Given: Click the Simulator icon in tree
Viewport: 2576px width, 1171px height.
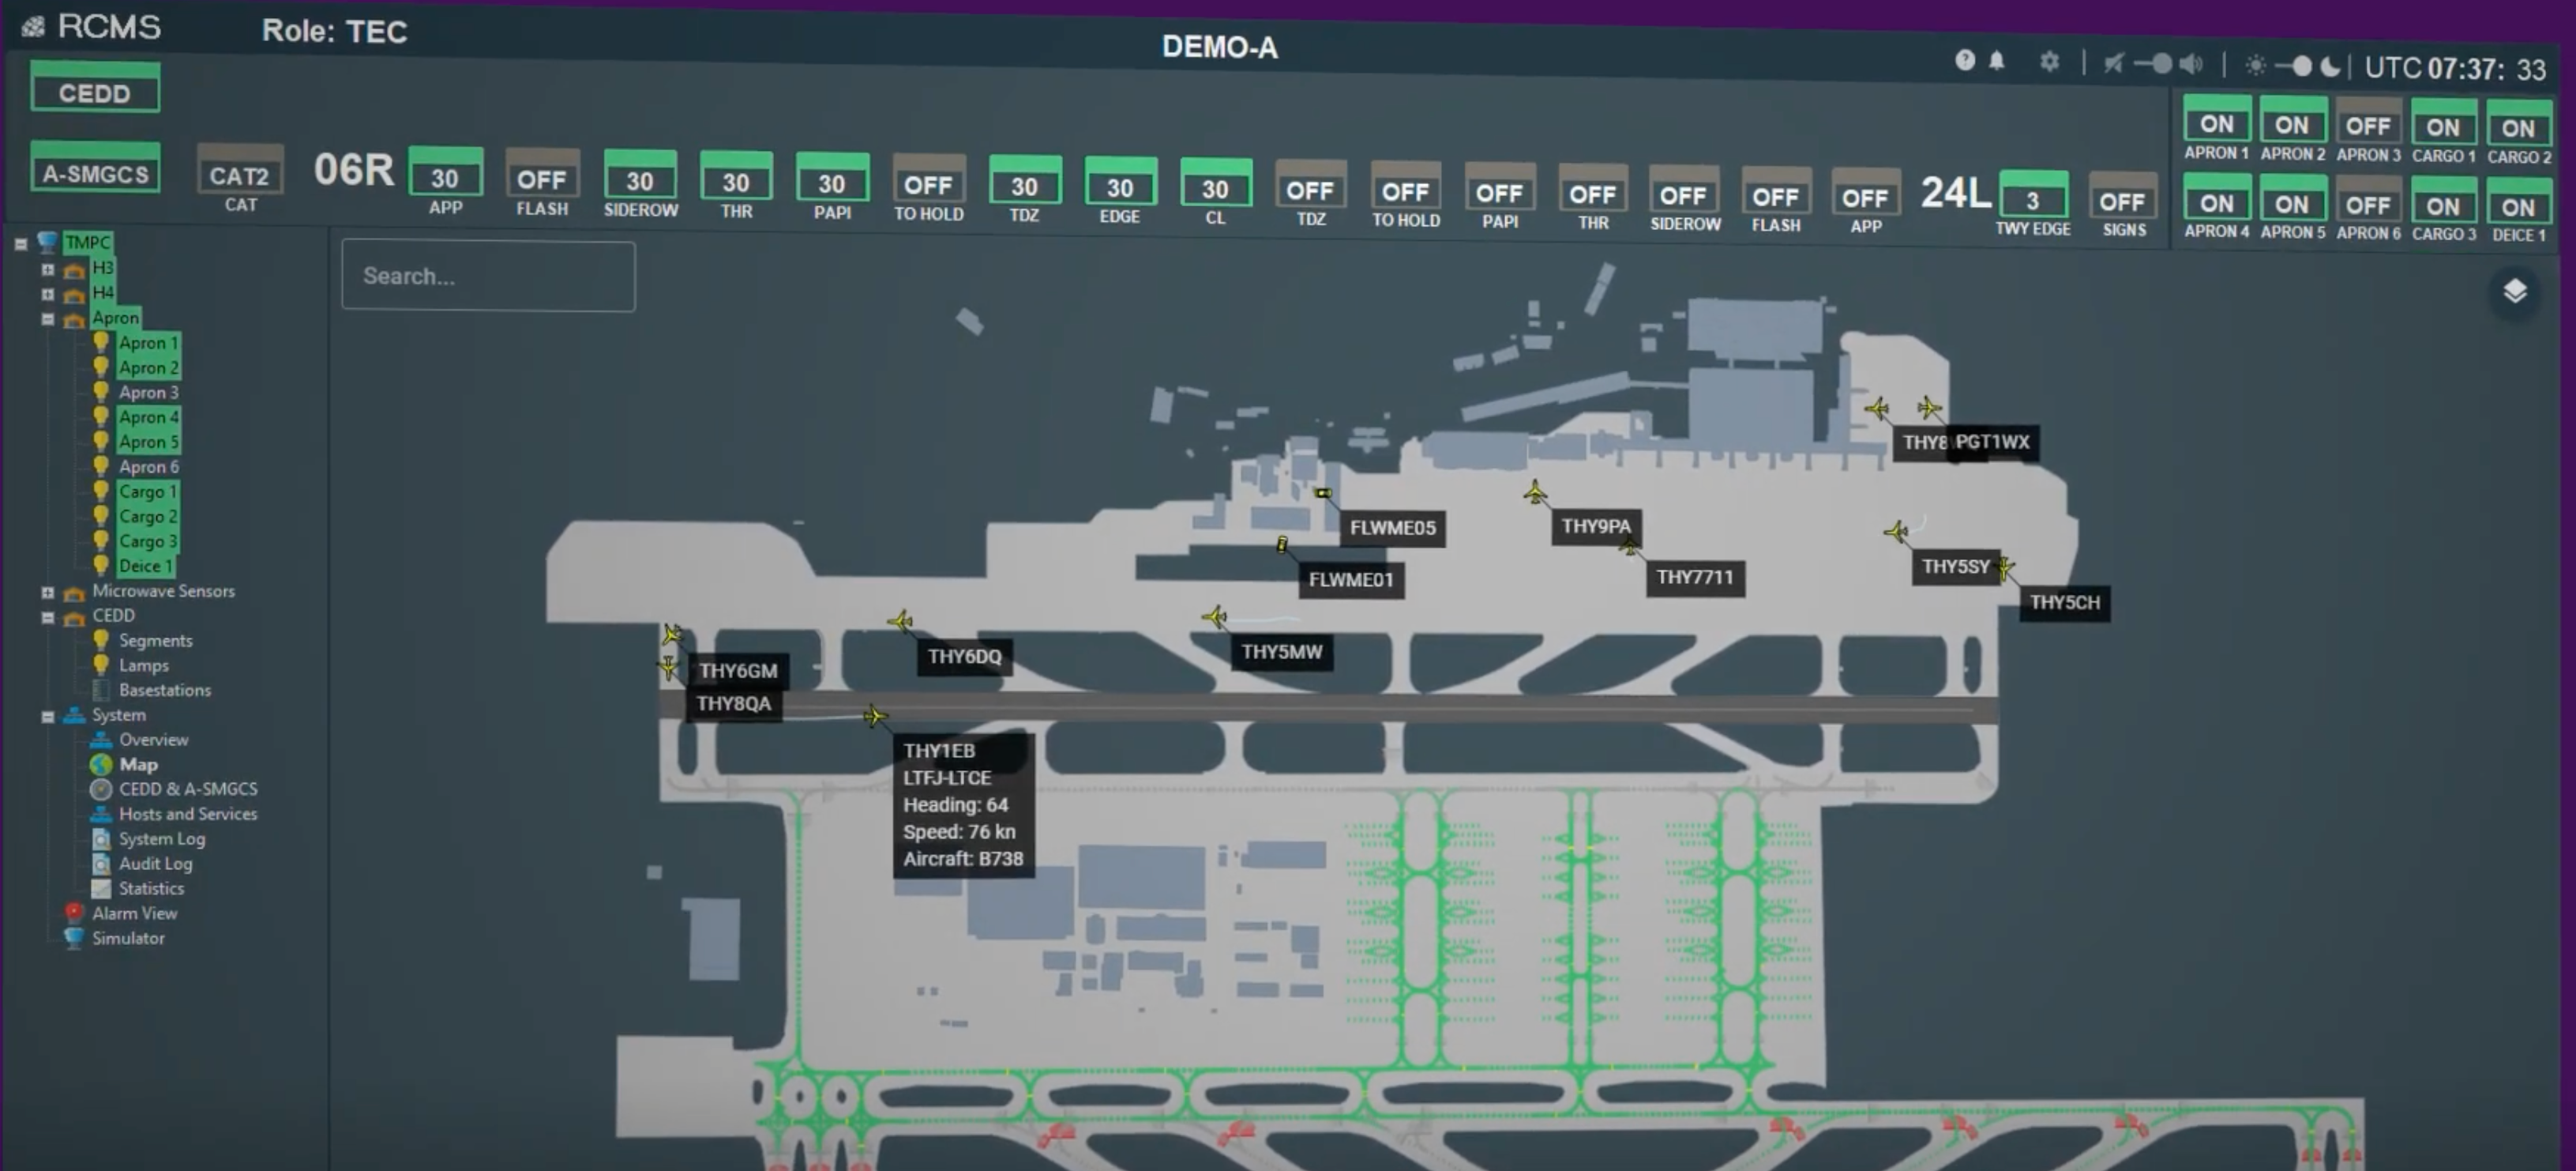Looking at the screenshot, I should click(73, 938).
